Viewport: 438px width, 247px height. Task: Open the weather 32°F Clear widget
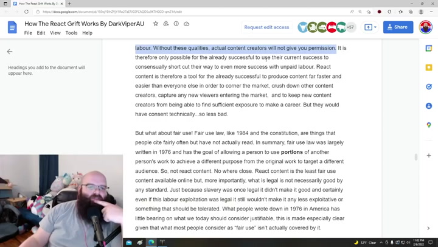coord(365,243)
